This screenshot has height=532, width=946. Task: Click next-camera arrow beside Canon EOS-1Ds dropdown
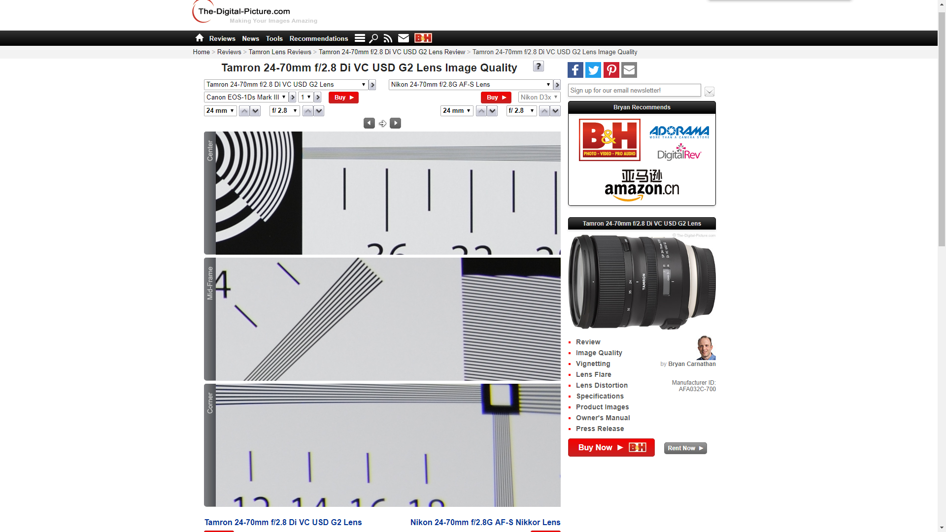(x=293, y=98)
